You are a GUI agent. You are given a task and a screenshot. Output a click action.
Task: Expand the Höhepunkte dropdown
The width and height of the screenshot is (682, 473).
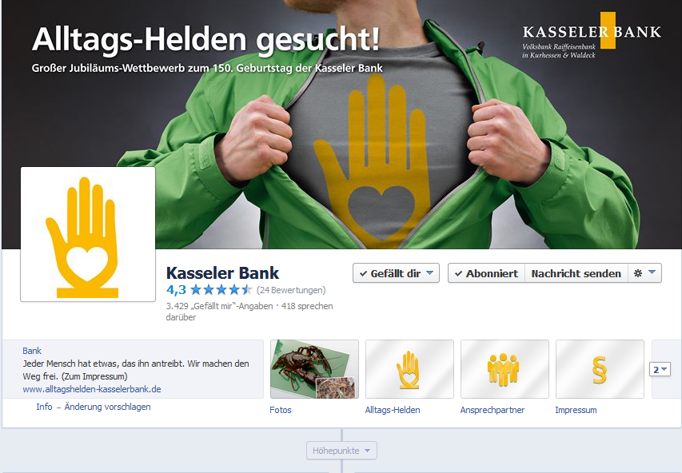(x=341, y=451)
